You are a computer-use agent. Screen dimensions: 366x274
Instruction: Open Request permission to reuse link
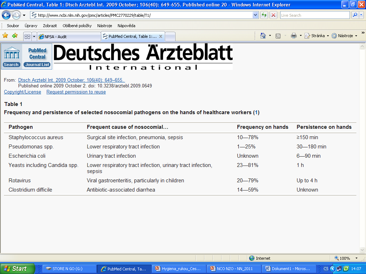(x=76, y=92)
